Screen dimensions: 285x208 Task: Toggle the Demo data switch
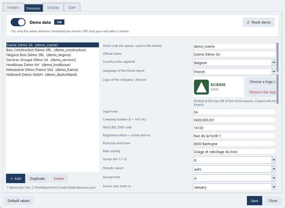click(x=18, y=22)
